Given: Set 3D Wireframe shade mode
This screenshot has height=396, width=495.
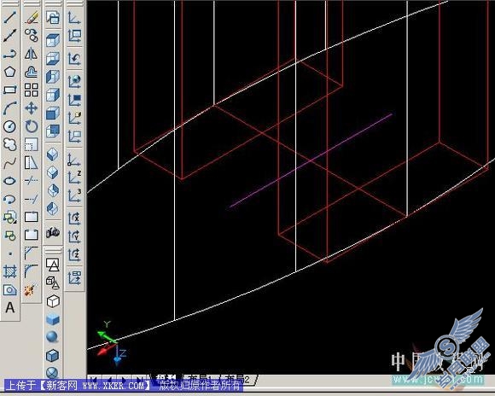Looking at the screenshot, I should [53, 283].
